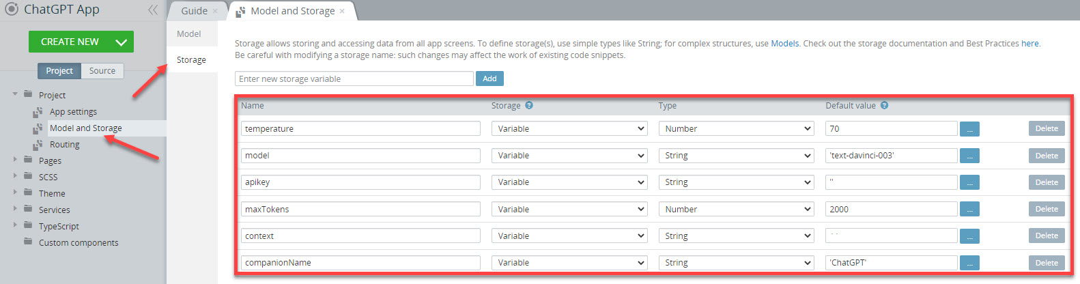Viewport: 1080px width, 284px height.
Task: Edit the 'ChatGPT' default value field
Action: click(892, 262)
